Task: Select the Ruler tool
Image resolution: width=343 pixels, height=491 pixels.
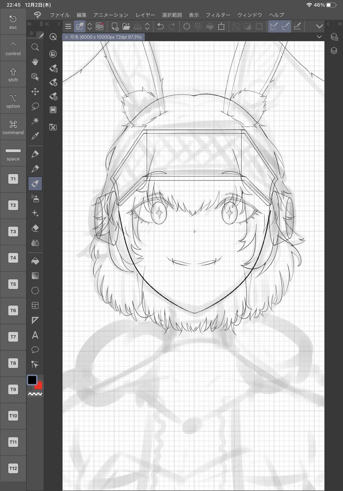Action: pos(35,320)
